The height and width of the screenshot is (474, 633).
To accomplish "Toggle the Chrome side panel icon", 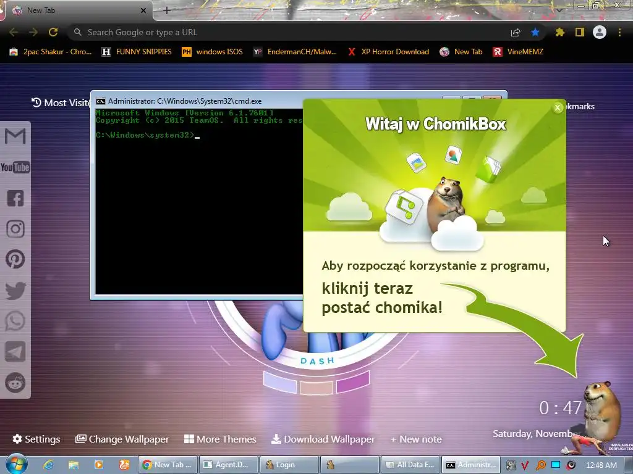I will tap(580, 32).
